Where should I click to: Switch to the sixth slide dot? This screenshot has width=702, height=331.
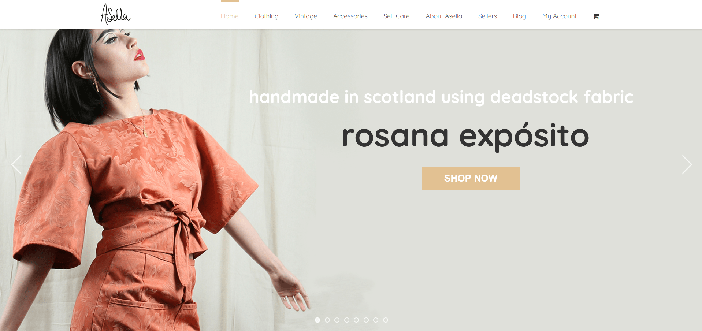tap(366, 320)
